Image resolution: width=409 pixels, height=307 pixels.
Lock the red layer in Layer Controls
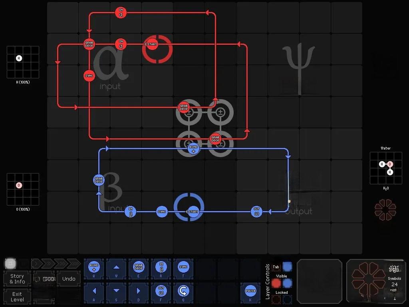[276, 299]
